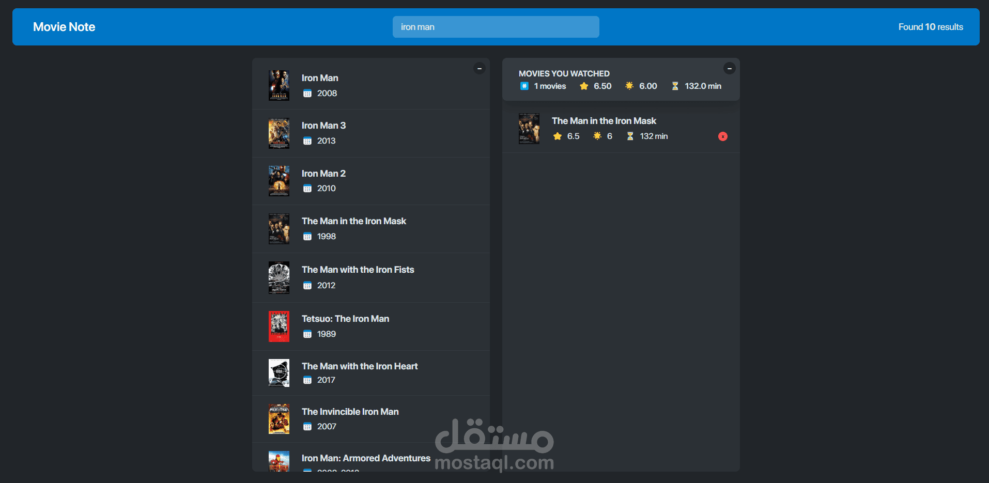Open Iron Man 2008 poster thumbnail
This screenshot has width=989, height=483.
pos(279,85)
